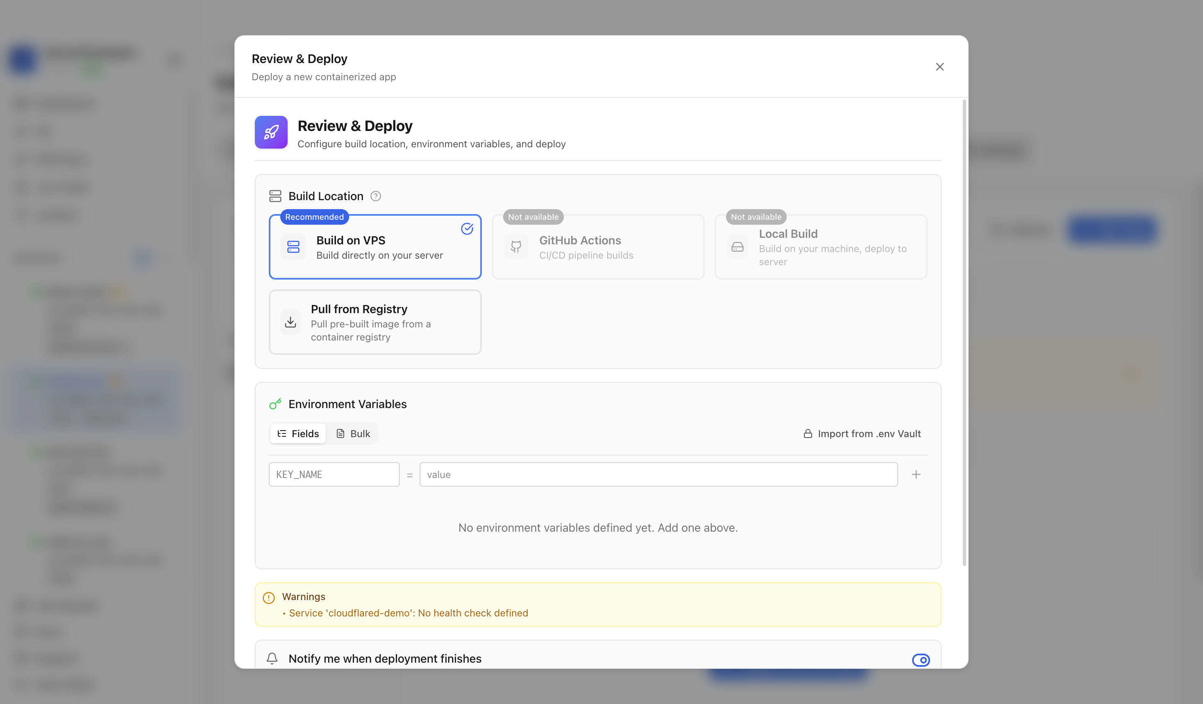Viewport: 1203px width, 704px height.
Task: Focus the KEY_NAME input field
Action: [x=334, y=474]
